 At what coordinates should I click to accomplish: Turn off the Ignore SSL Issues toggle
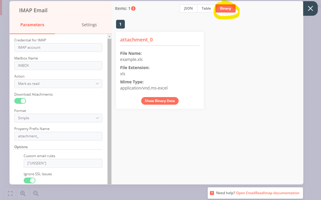point(29,180)
